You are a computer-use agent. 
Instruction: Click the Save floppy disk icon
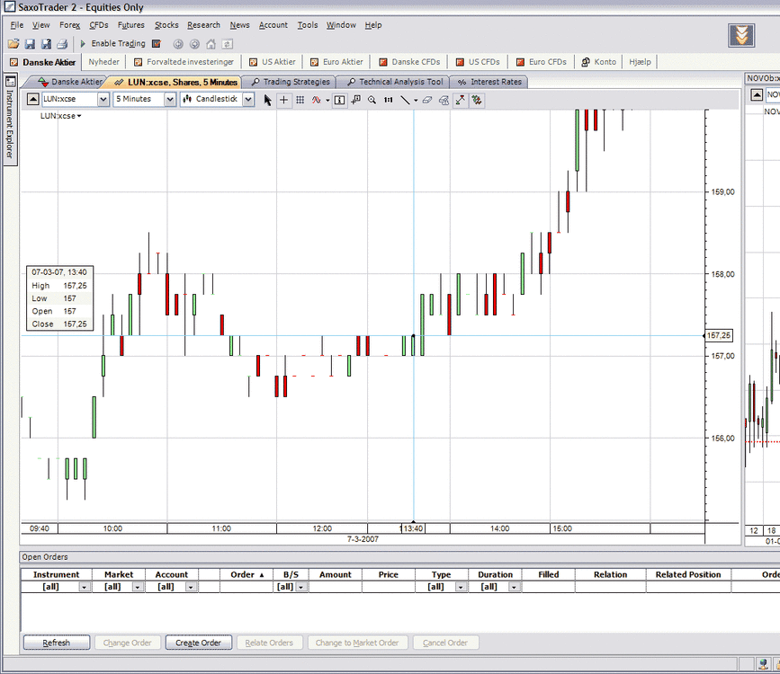(30, 44)
